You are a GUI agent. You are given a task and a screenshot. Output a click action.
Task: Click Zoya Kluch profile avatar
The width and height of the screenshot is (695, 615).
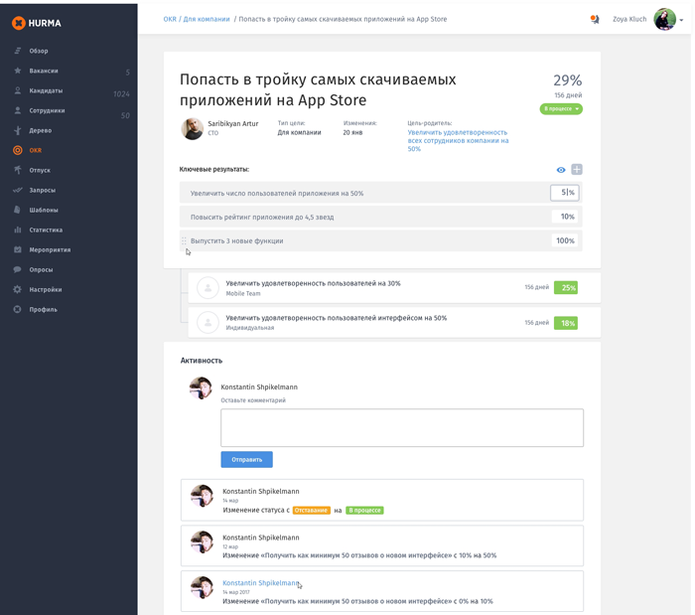[664, 19]
